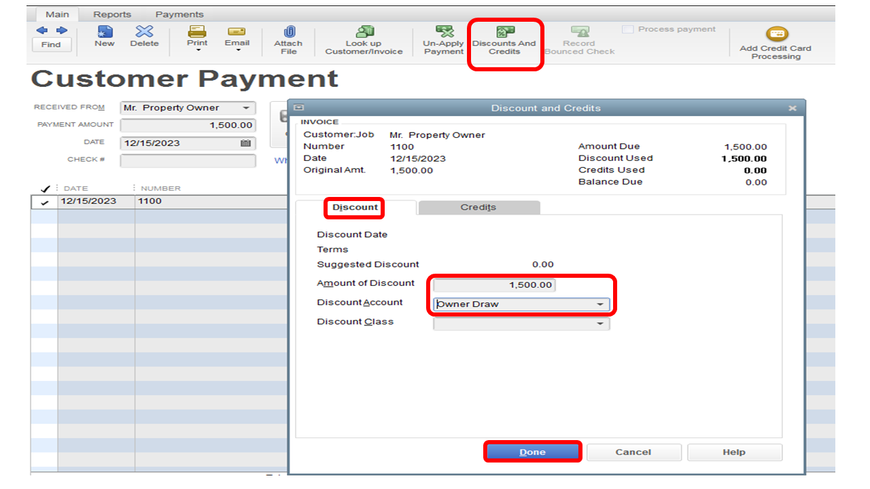Open the Discount Account dropdown
Viewport: 870px width, 489px height.
602,304
